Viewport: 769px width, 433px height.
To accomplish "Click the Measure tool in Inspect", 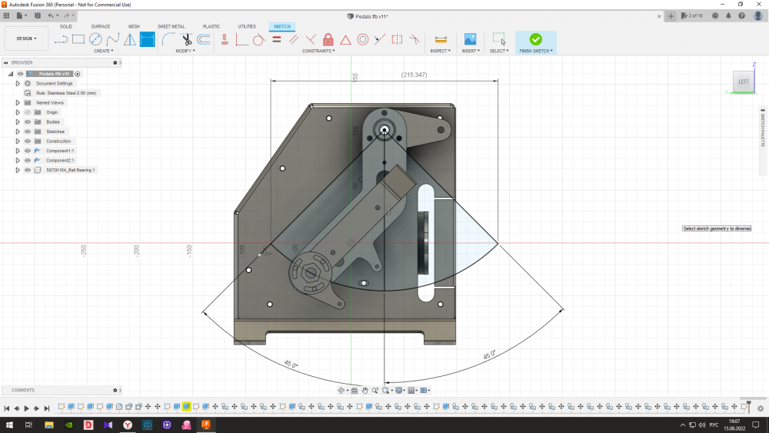I will (x=441, y=39).
